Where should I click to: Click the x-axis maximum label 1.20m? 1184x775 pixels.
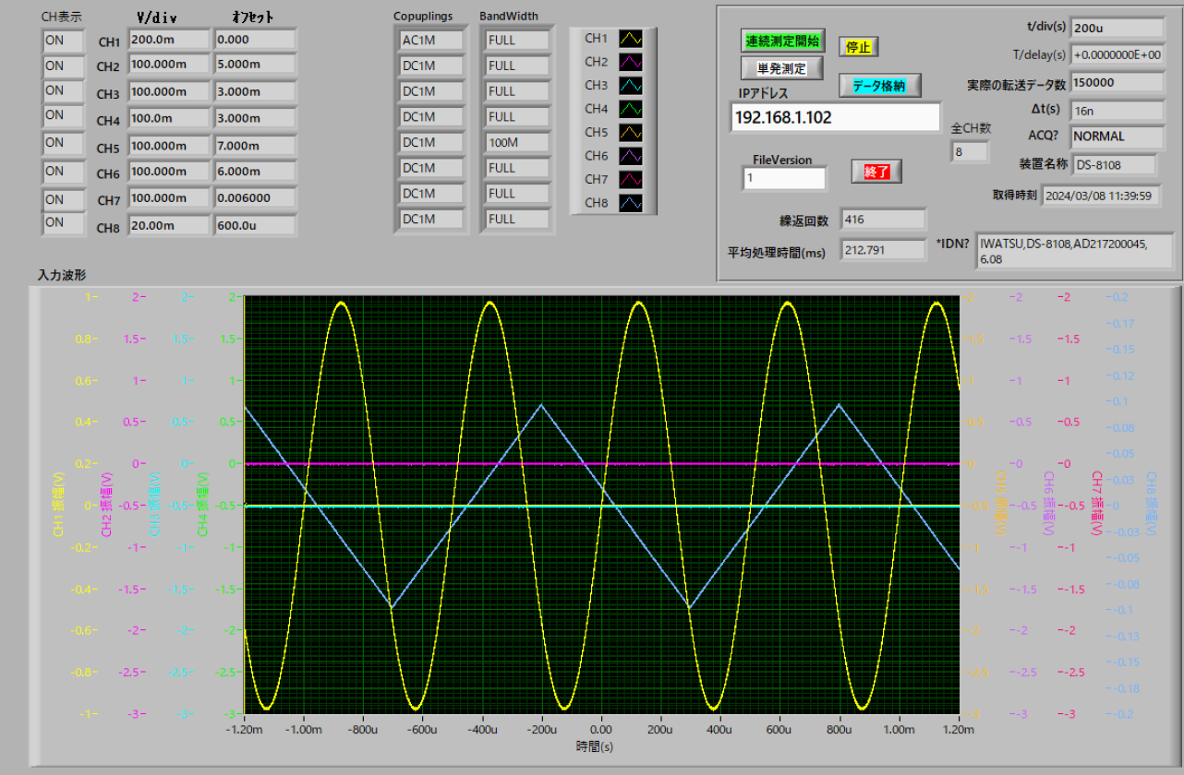coord(959,729)
